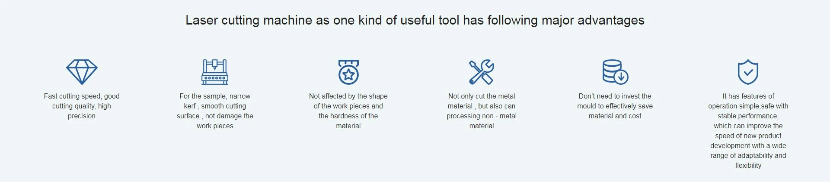This screenshot has width=830, height=182.
Task: Select the laser cutting machine icon
Action: pyautogui.click(x=215, y=72)
